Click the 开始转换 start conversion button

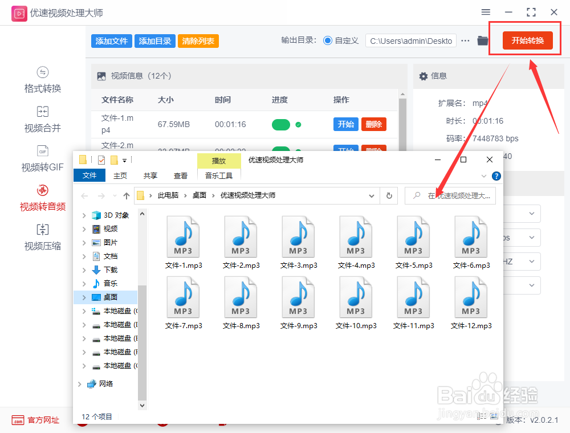tap(527, 40)
